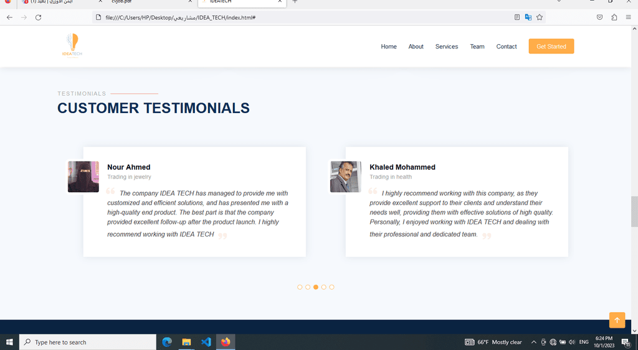Viewport: 638px width, 350px height.
Task: Click the scroll-to-top arrow button
Action: click(x=617, y=320)
